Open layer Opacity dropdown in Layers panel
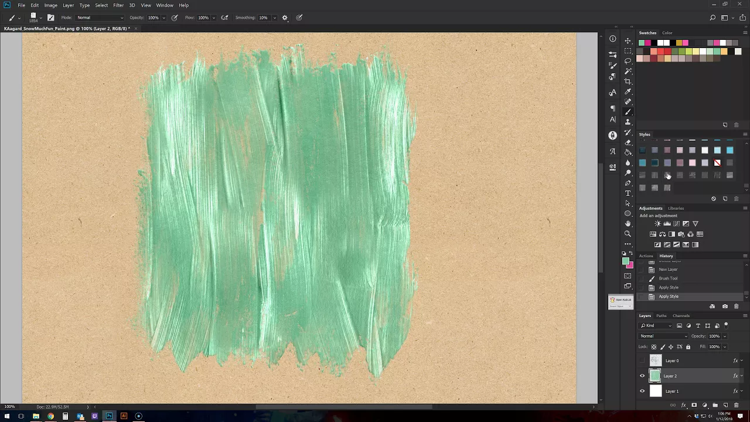 (x=725, y=336)
